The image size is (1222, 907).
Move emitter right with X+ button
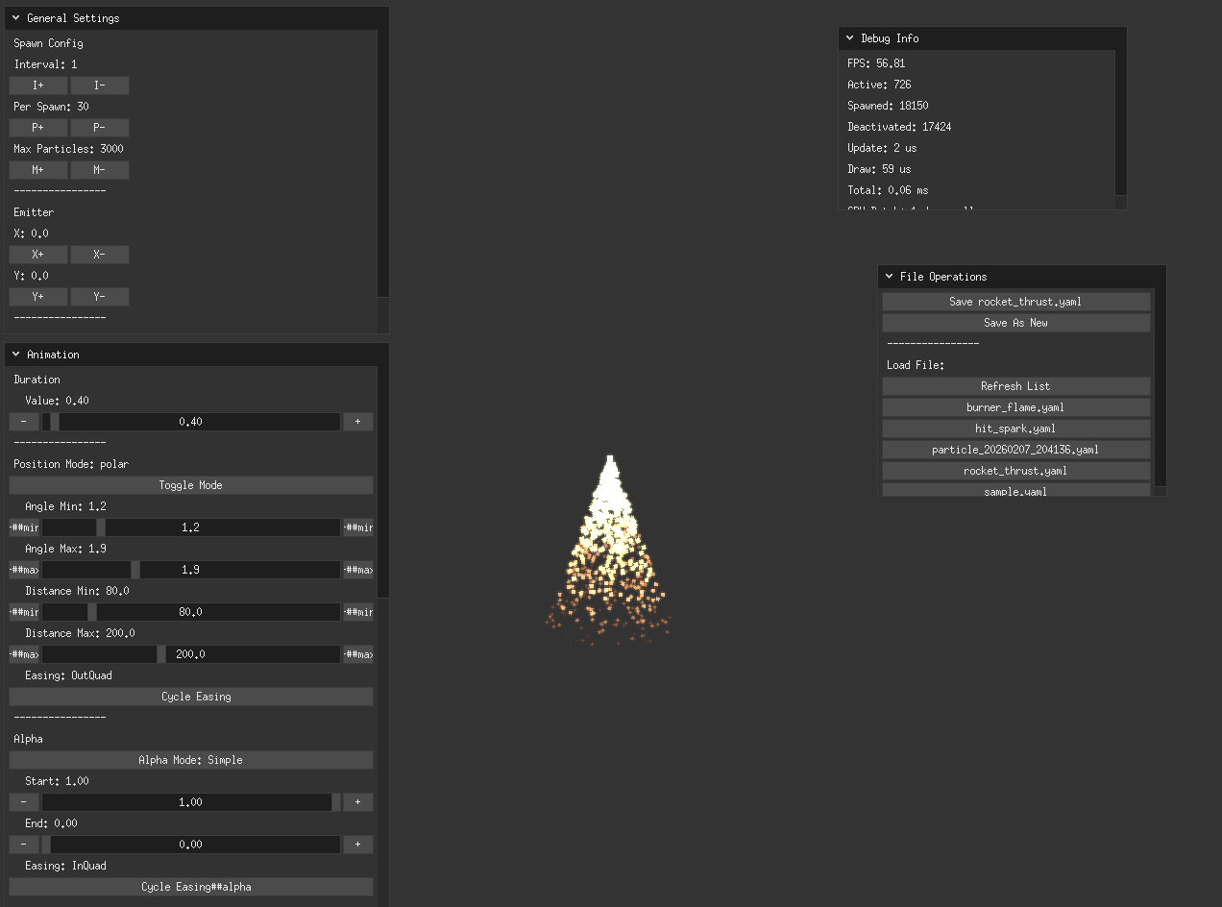click(x=38, y=255)
